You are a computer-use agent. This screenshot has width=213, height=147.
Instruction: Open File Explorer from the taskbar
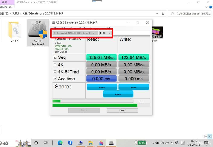pos(91,143)
